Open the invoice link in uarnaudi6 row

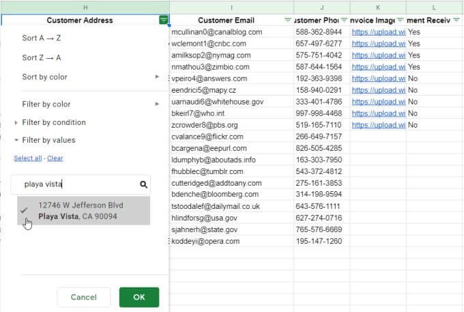(x=379, y=102)
